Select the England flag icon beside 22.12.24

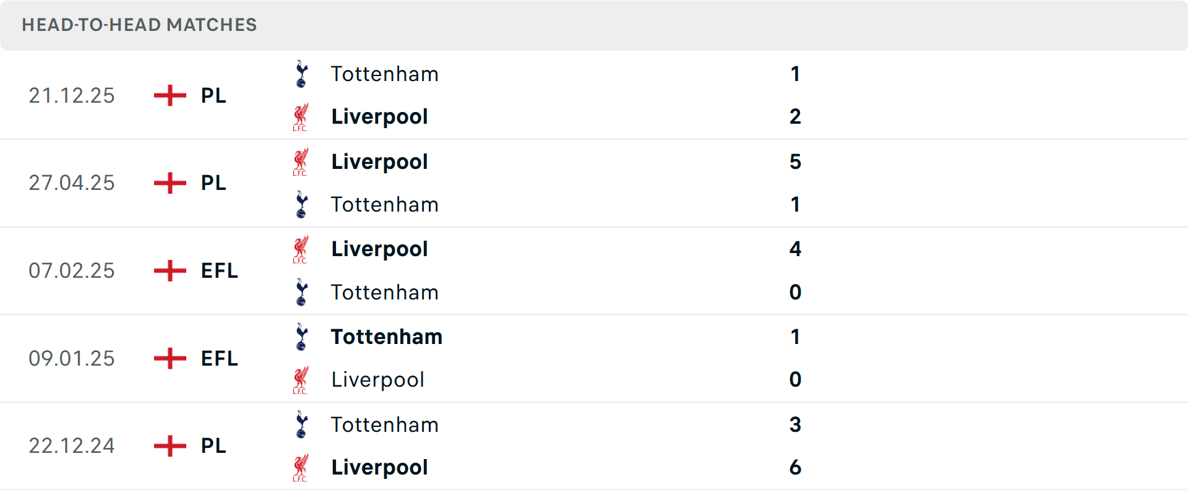coord(169,446)
